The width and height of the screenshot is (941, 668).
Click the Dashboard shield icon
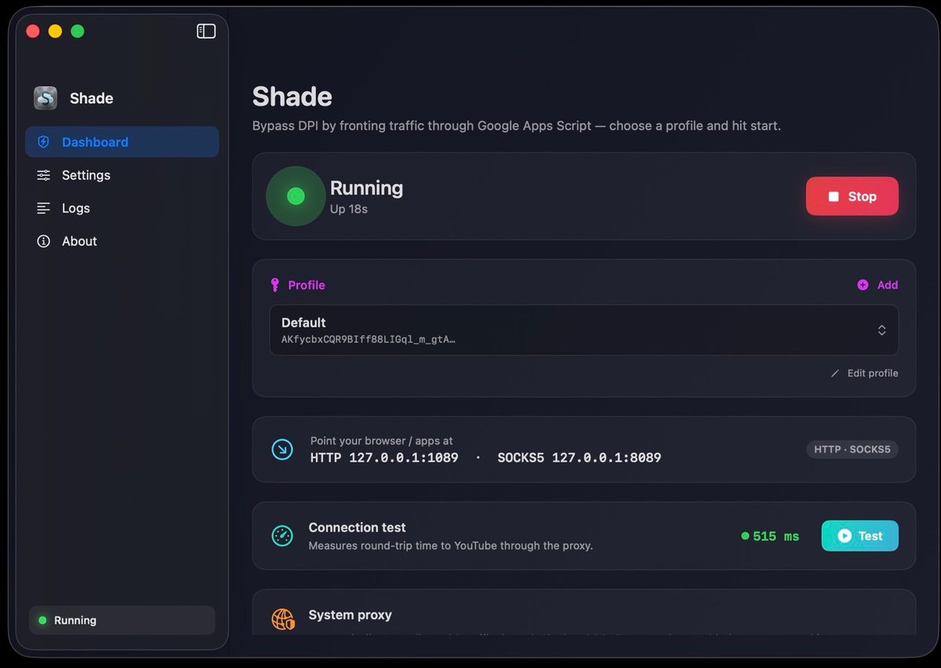pos(44,142)
